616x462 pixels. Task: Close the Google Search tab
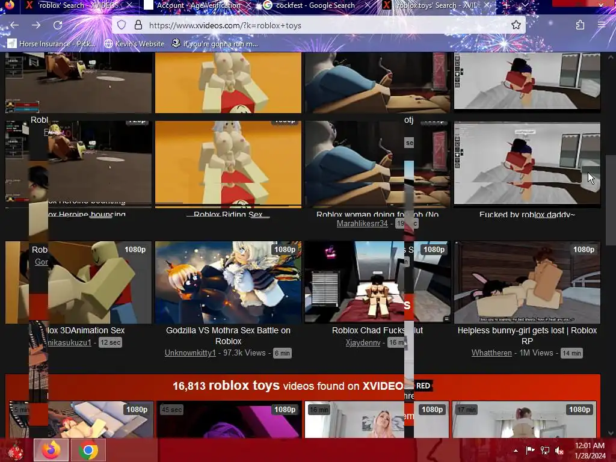368,5
